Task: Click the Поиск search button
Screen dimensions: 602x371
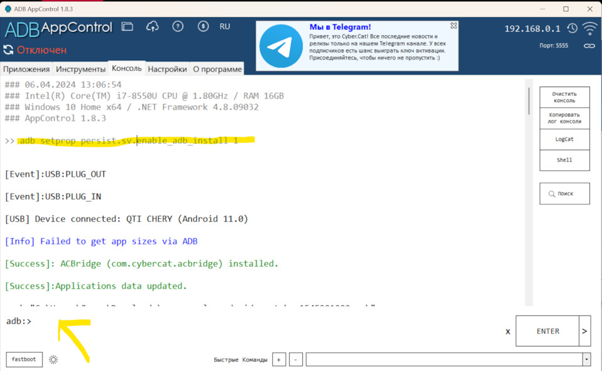Action: pyautogui.click(x=564, y=194)
